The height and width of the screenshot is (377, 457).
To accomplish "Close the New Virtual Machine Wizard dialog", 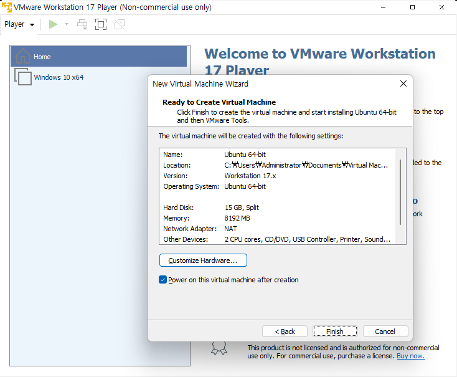I will pyautogui.click(x=403, y=84).
